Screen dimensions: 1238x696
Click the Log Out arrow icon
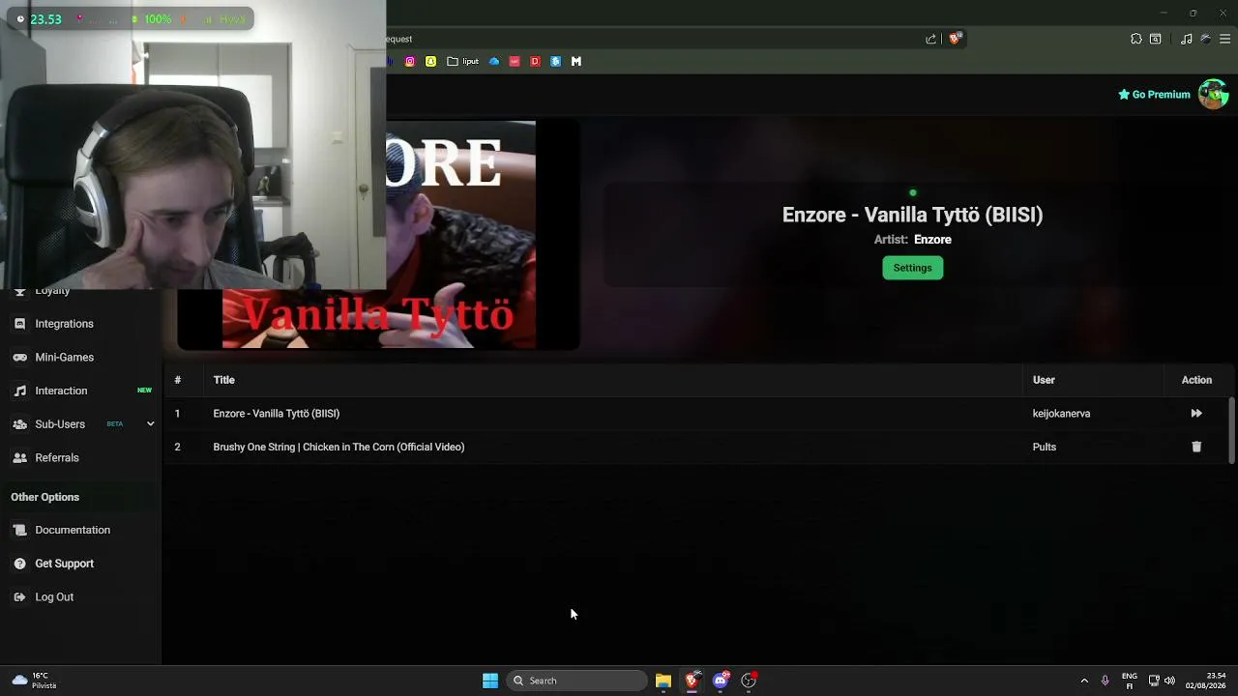click(x=19, y=597)
